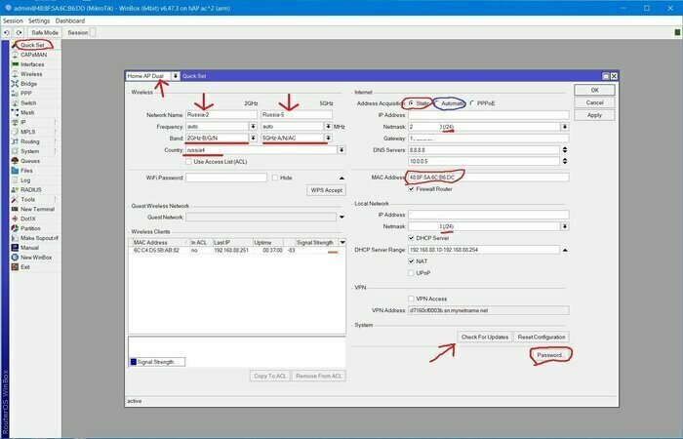683x439 pixels.
Task: Open Wireless in the sidebar
Action: [x=31, y=74]
